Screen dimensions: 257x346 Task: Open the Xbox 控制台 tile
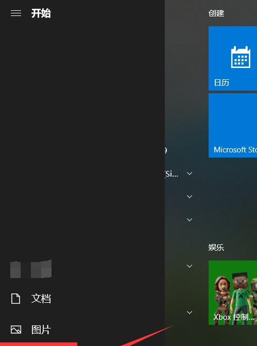[x=233, y=292]
